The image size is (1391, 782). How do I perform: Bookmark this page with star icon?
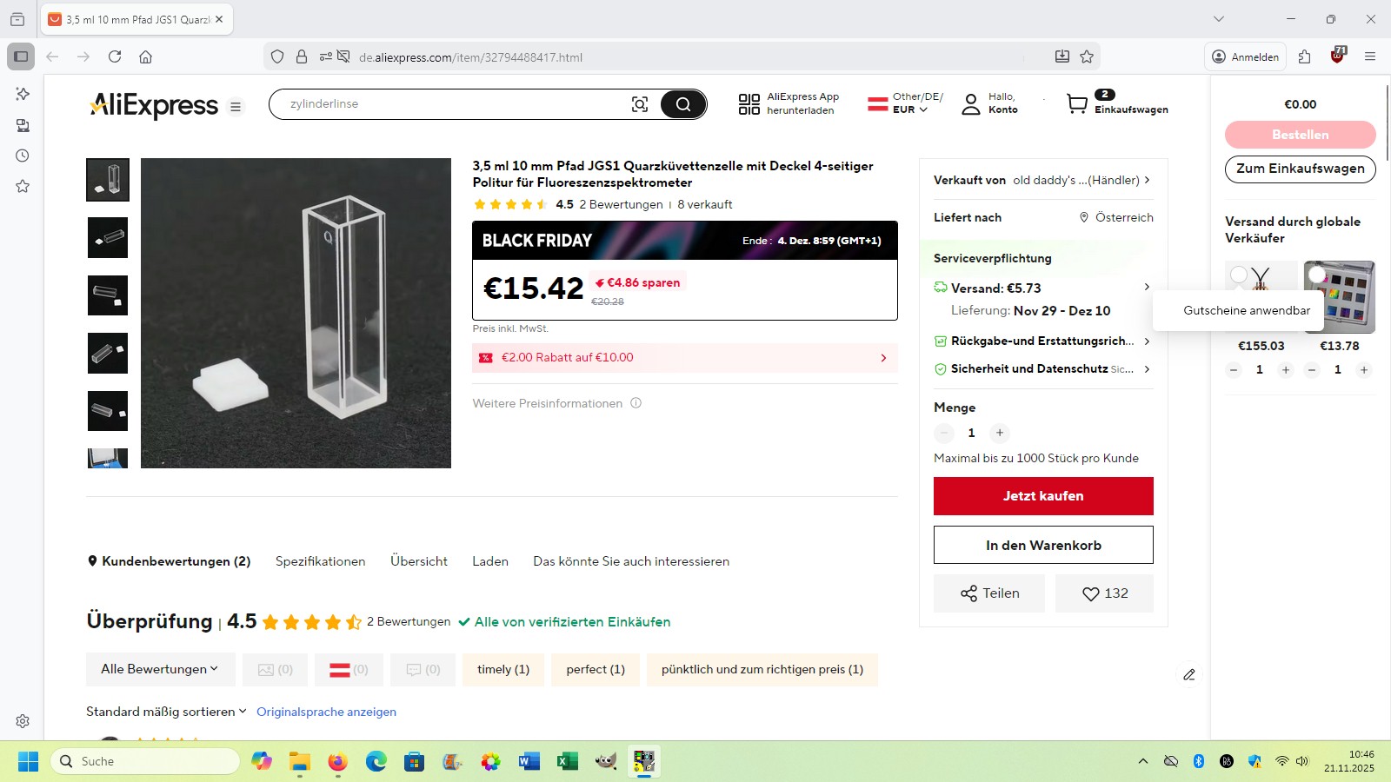1087,56
